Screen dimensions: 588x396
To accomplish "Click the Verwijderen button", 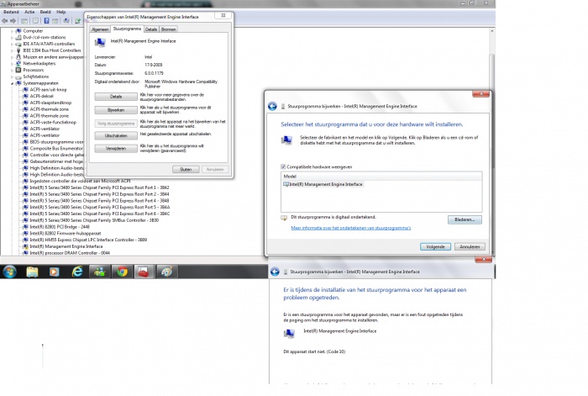I will point(116,149).
